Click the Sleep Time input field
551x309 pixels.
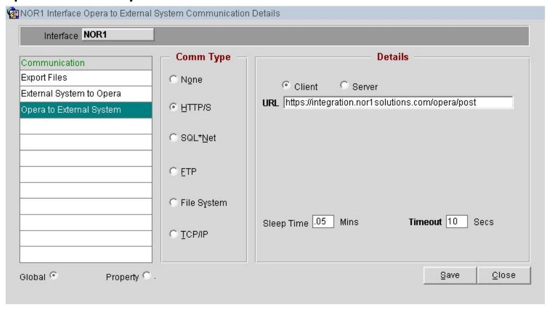(323, 222)
